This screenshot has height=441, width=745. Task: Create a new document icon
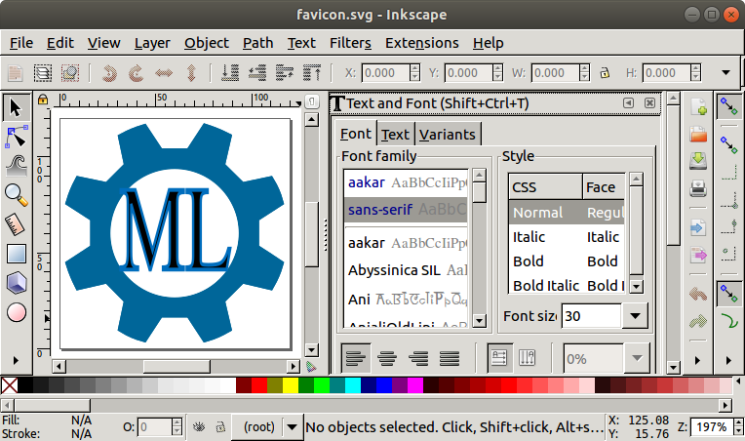[x=698, y=106]
